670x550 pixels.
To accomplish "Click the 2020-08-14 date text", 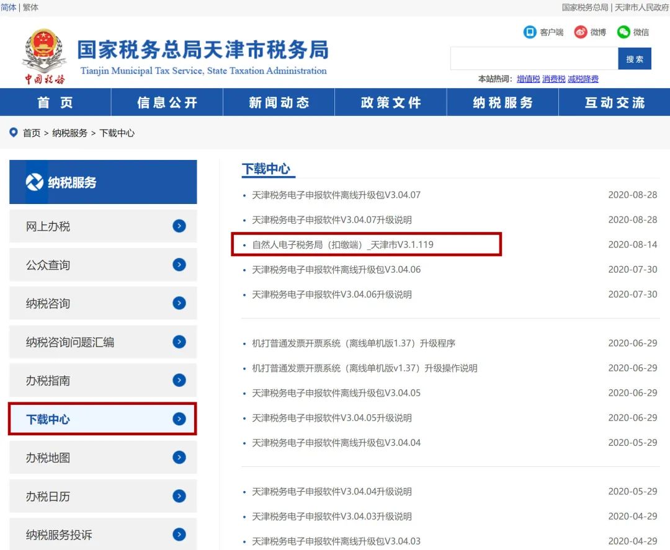I will (x=632, y=245).
